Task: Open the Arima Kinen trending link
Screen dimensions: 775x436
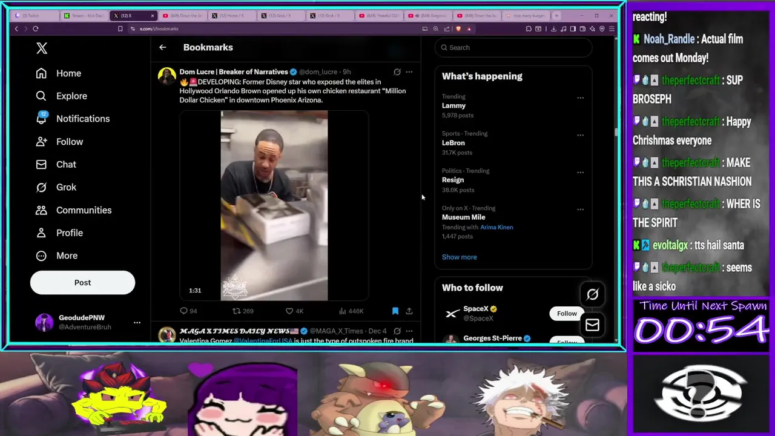Action: tap(496, 227)
